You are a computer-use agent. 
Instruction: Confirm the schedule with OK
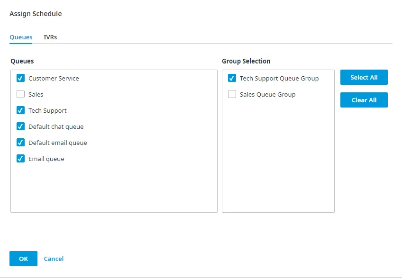coord(23,259)
